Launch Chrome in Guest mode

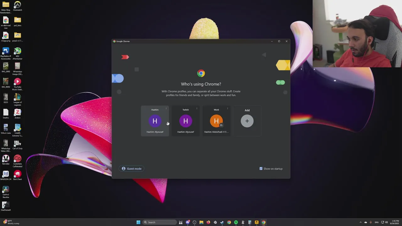(132, 169)
